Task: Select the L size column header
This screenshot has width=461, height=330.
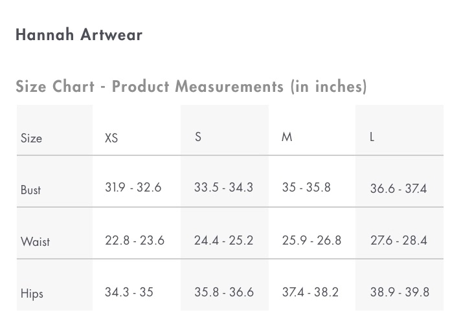Action: [x=372, y=137]
